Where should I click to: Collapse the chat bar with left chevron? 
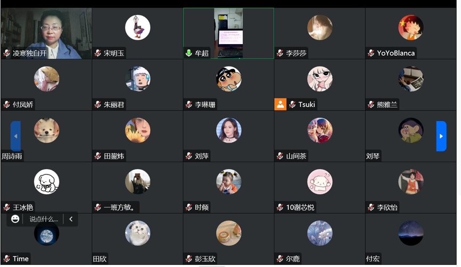[x=71, y=219]
